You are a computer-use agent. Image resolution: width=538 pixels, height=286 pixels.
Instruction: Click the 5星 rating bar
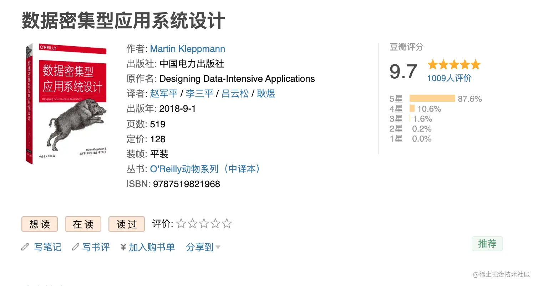432,99
